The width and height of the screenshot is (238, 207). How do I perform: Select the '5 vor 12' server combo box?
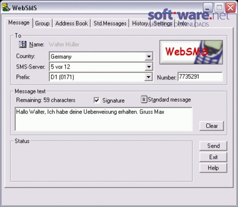click(x=101, y=67)
